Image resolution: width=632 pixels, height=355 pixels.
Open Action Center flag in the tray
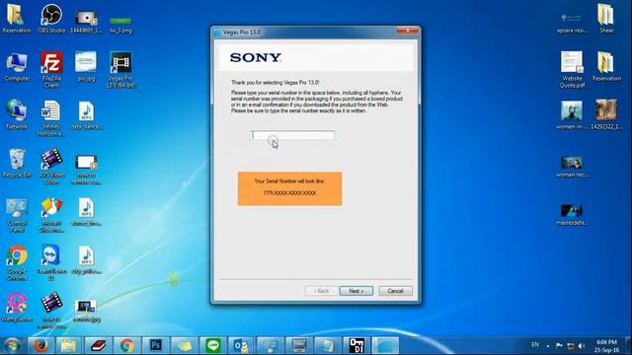559,346
